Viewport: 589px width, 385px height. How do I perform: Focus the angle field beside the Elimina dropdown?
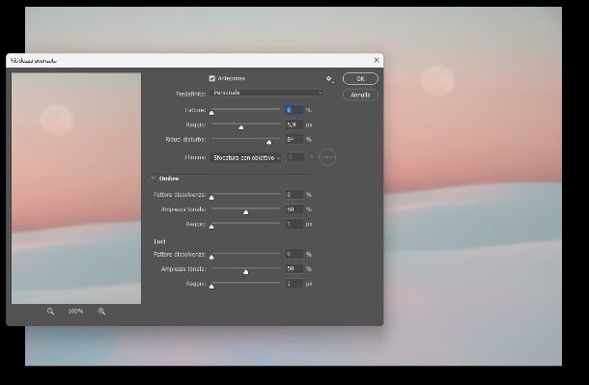pyautogui.click(x=296, y=157)
